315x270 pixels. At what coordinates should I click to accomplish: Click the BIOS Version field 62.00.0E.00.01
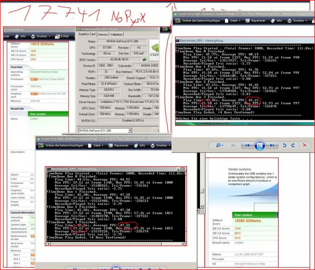point(119,59)
